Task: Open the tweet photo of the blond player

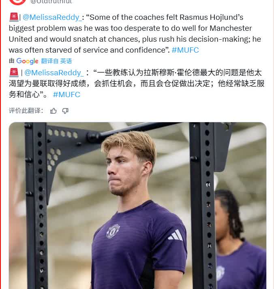Action: [137, 206]
